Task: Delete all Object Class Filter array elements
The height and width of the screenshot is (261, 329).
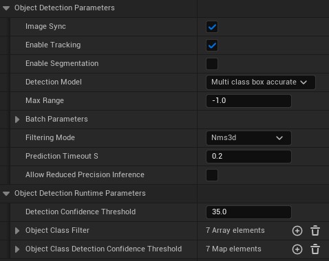Action: click(315, 231)
